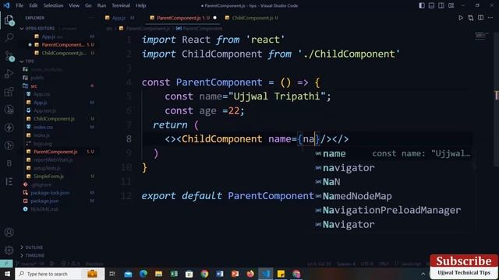This screenshot has width=499, height=280.
Task: Show hidden system tray icons chevron
Action: coord(423,274)
